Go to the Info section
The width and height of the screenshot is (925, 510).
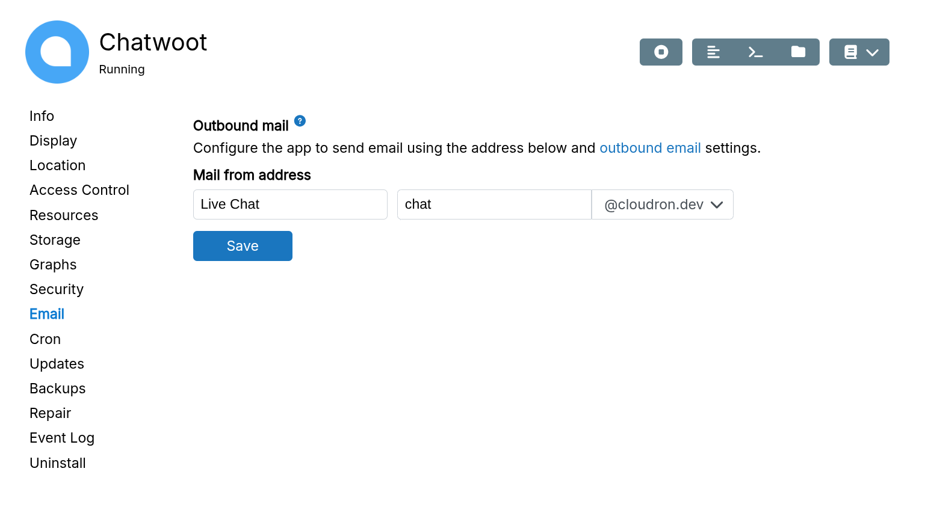click(x=42, y=116)
